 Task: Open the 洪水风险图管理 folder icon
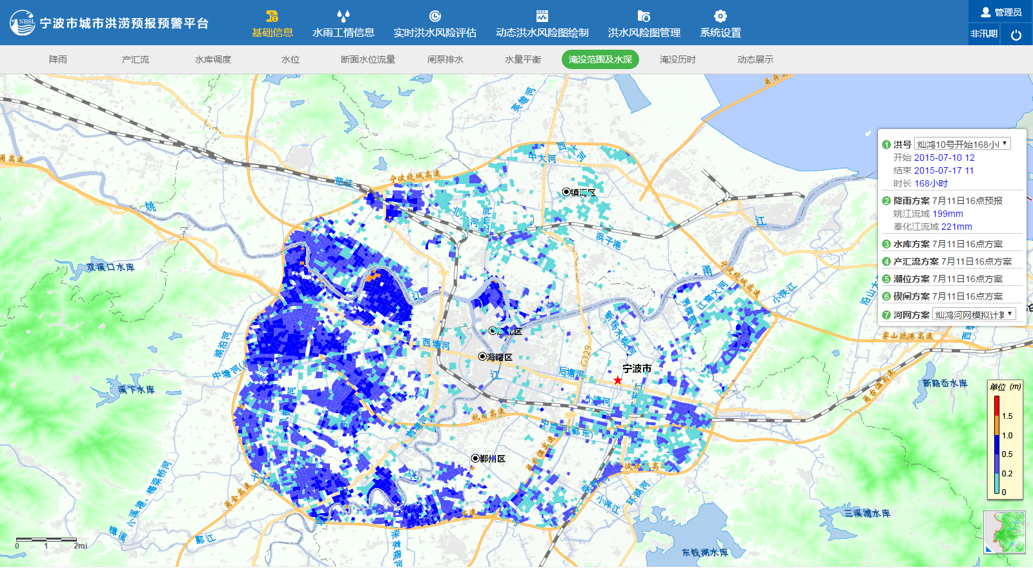644,17
